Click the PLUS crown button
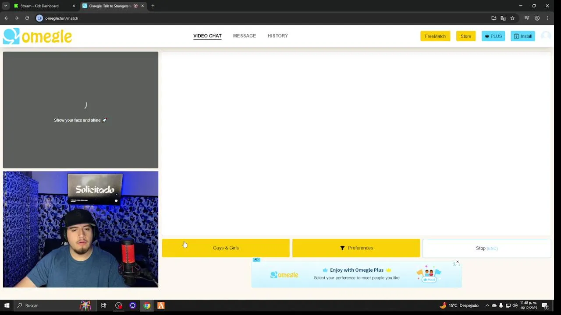Image resolution: width=561 pixels, height=315 pixels. (x=493, y=36)
